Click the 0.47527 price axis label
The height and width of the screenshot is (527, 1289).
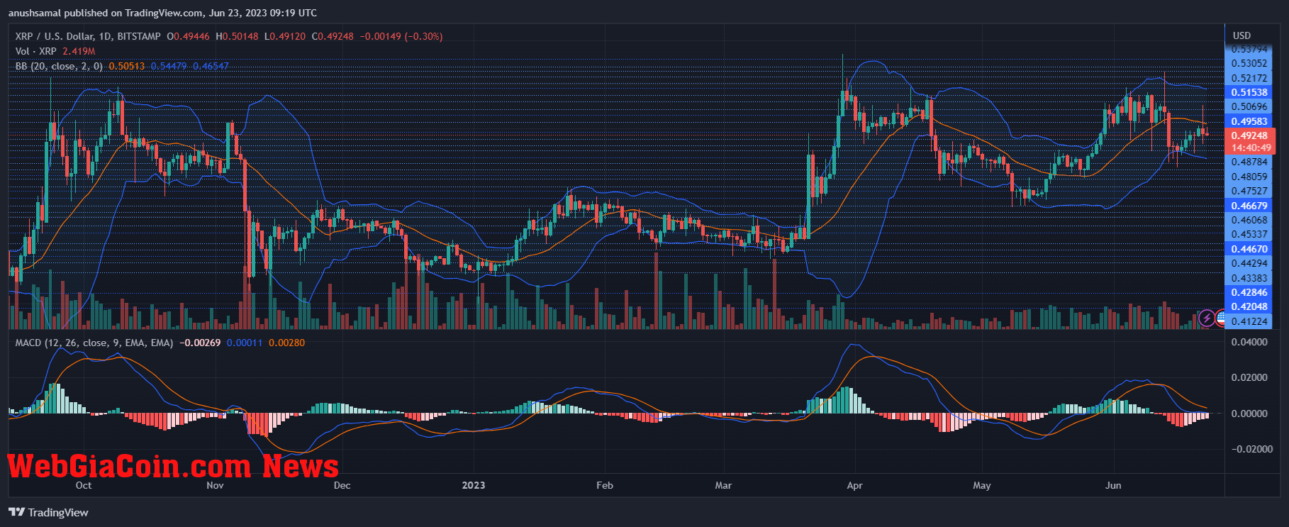(1249, 191)
